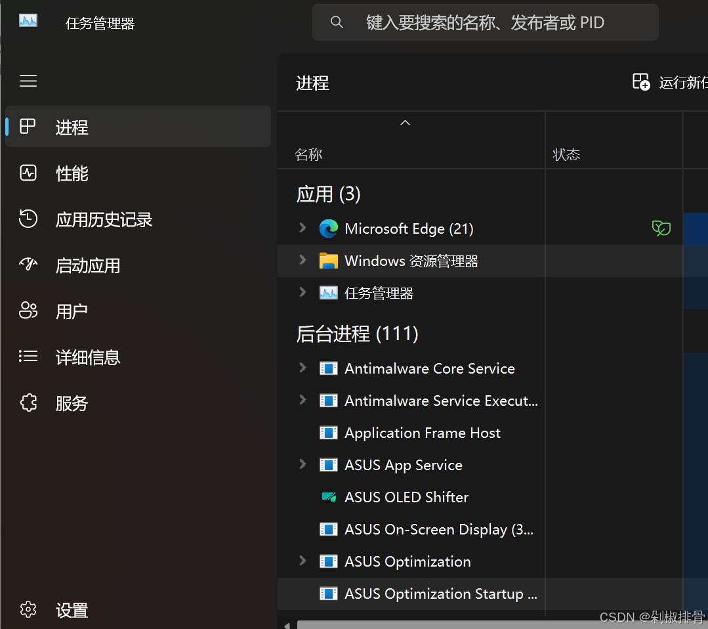This screenshot has height=629, width=708.
Task: Expand the ASUS Optimization row
Action: 302,560
